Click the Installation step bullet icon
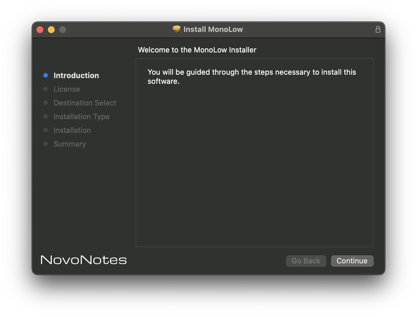The image size is (417, 317). click(x=46, y=130)
